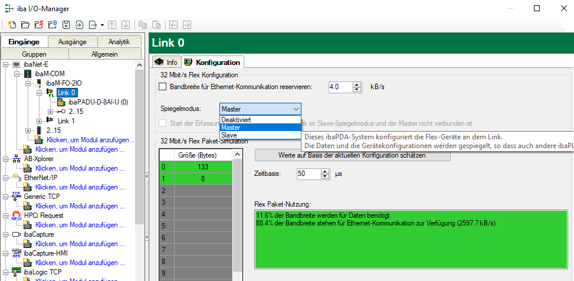Open a configuration file with the folder icon
This screenshot has width=574, height=281.
coord(25,25)
